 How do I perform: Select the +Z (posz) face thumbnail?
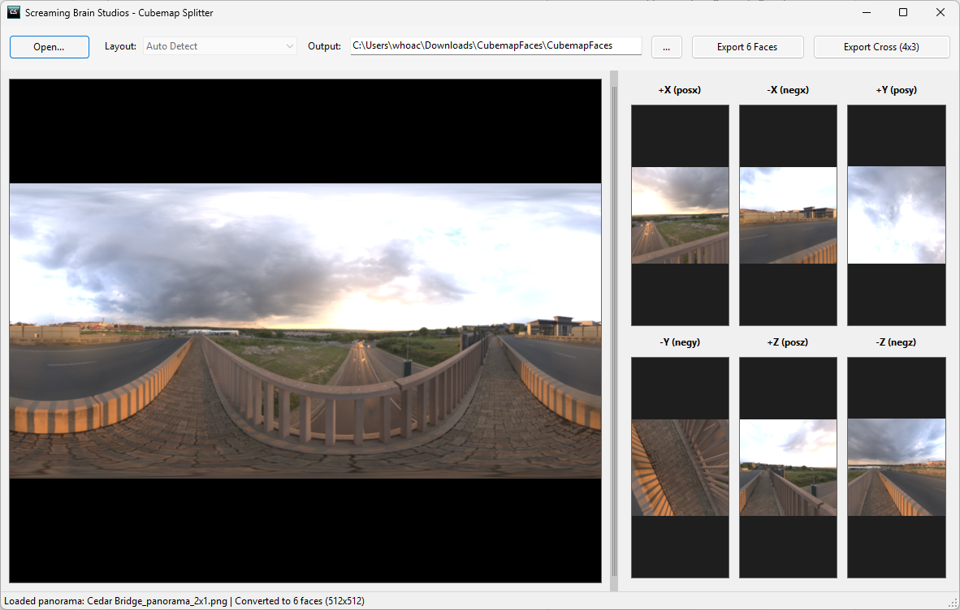tap(788, 467)
